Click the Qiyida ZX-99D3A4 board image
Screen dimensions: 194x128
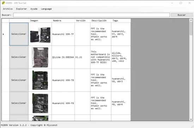(40, 57)
